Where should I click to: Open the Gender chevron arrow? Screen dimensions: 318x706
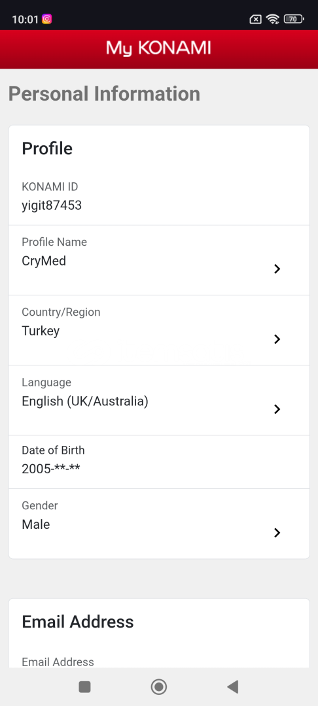(x=277, y=533)
